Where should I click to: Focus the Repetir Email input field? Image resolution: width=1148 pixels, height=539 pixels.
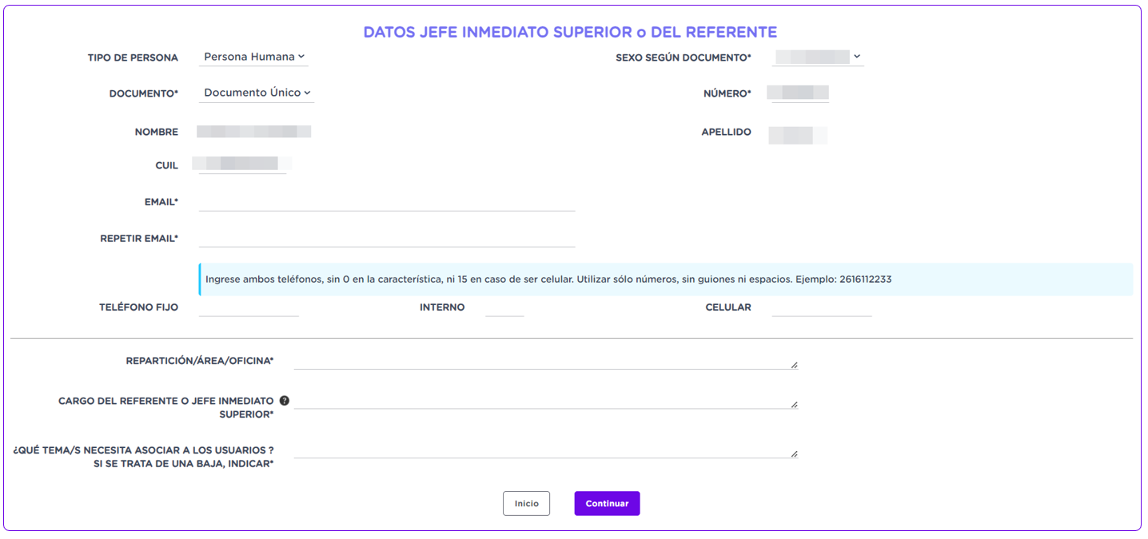pos(387,238)
